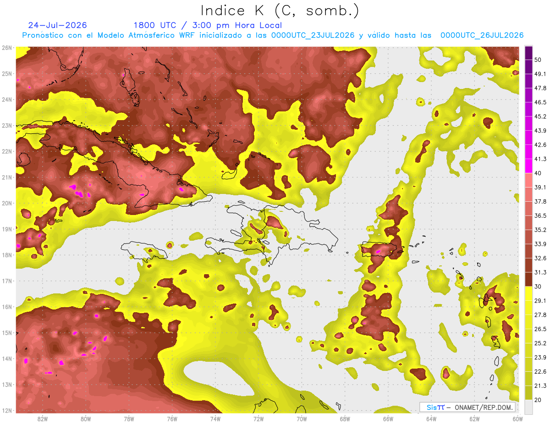550x425 pixels.
Task: Click the initialization time '0000UTC_23JUL2026'
Action: pos(313,35)
